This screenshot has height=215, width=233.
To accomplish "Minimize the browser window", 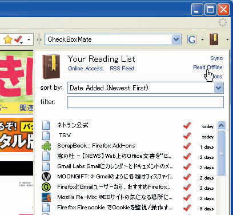I will (x=197, y=9).
